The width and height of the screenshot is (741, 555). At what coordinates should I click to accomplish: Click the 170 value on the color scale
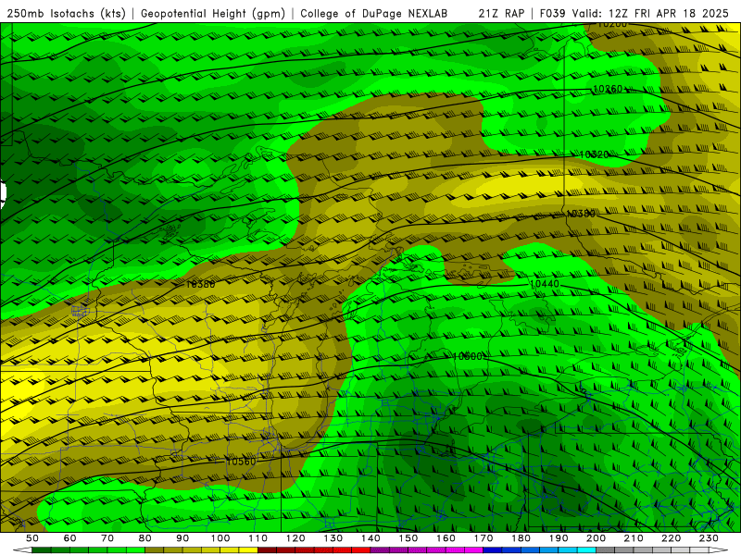[483, 538]
